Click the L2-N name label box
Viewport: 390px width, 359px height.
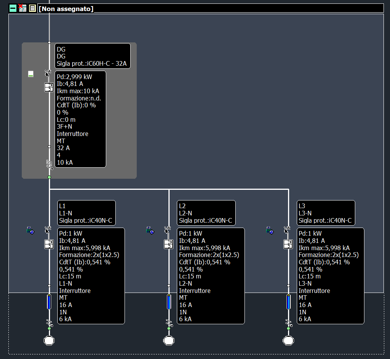coord(206,213)
